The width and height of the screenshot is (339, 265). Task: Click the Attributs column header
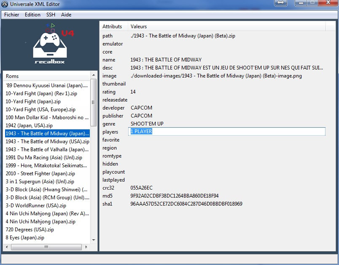(114, 27)
